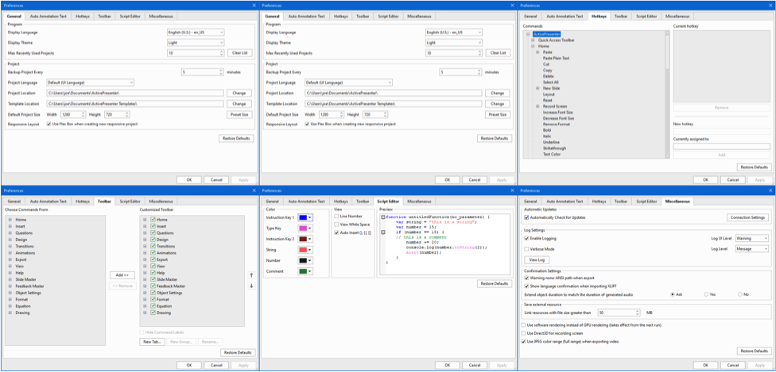Select the Yes radio for extending object duration

706,294
